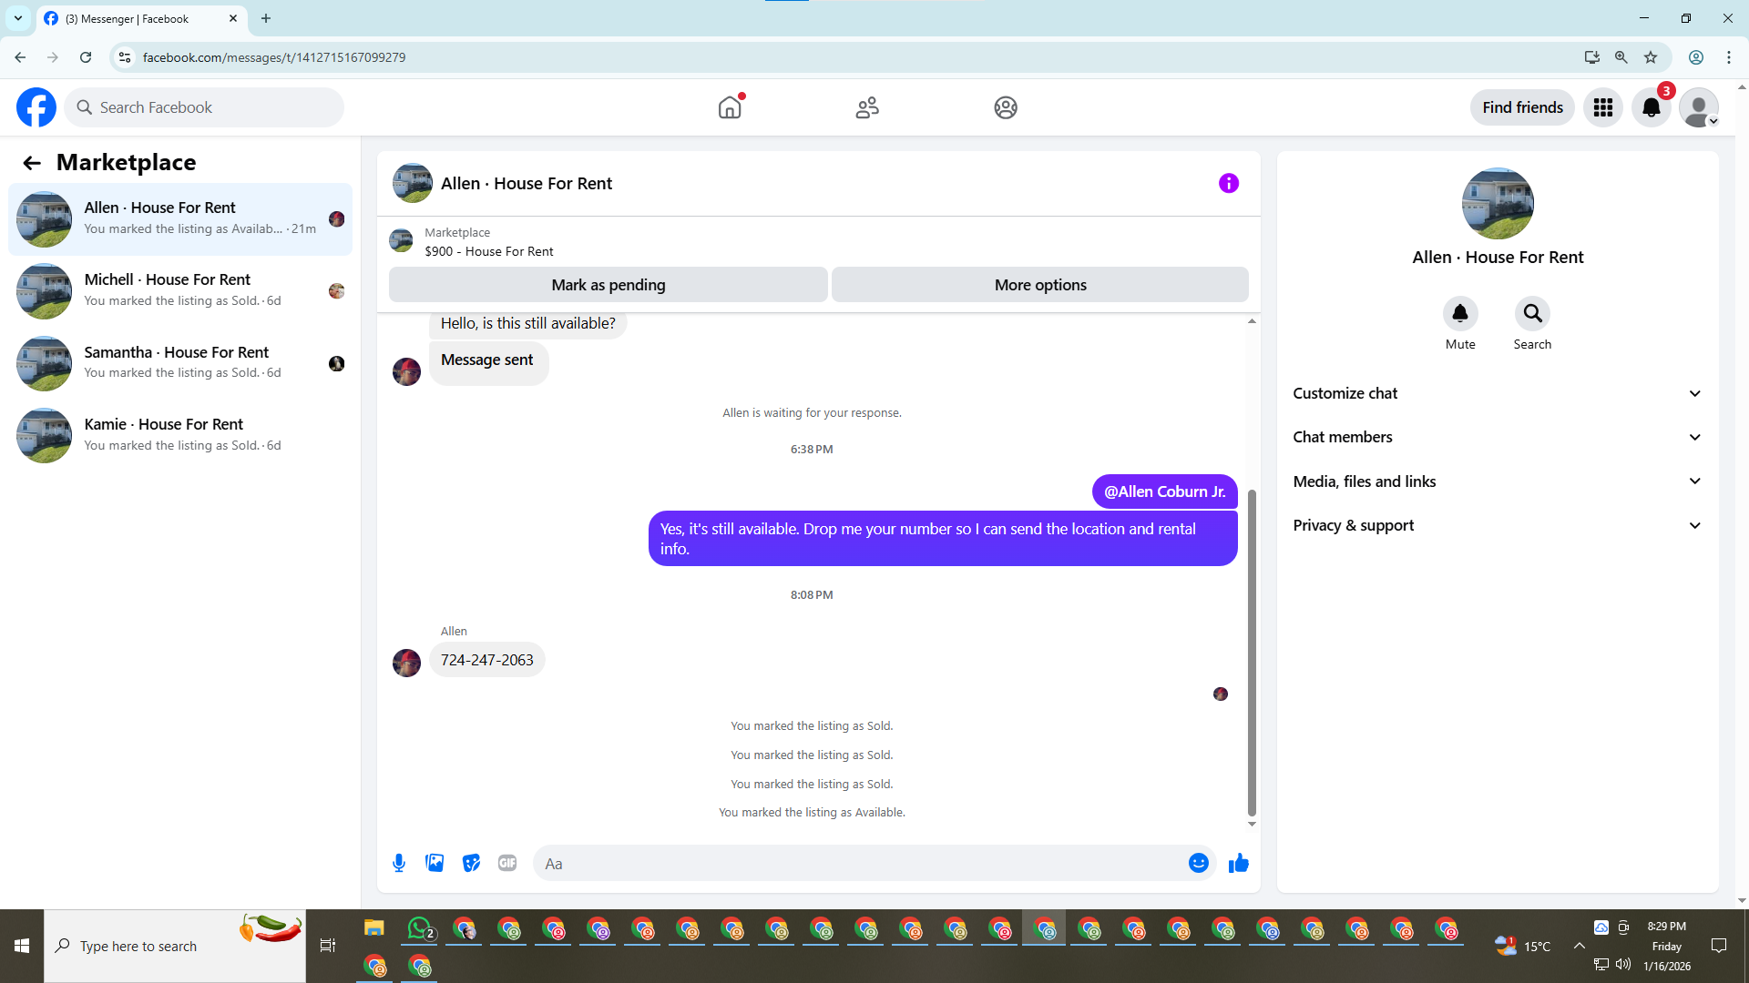The image size is (1749, 983).
Task: Click the chat scrollbar handle
Action: 1252,653
